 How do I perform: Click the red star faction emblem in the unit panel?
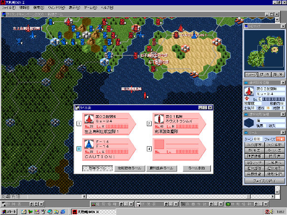pyautogui.click(x=247, y=99)
